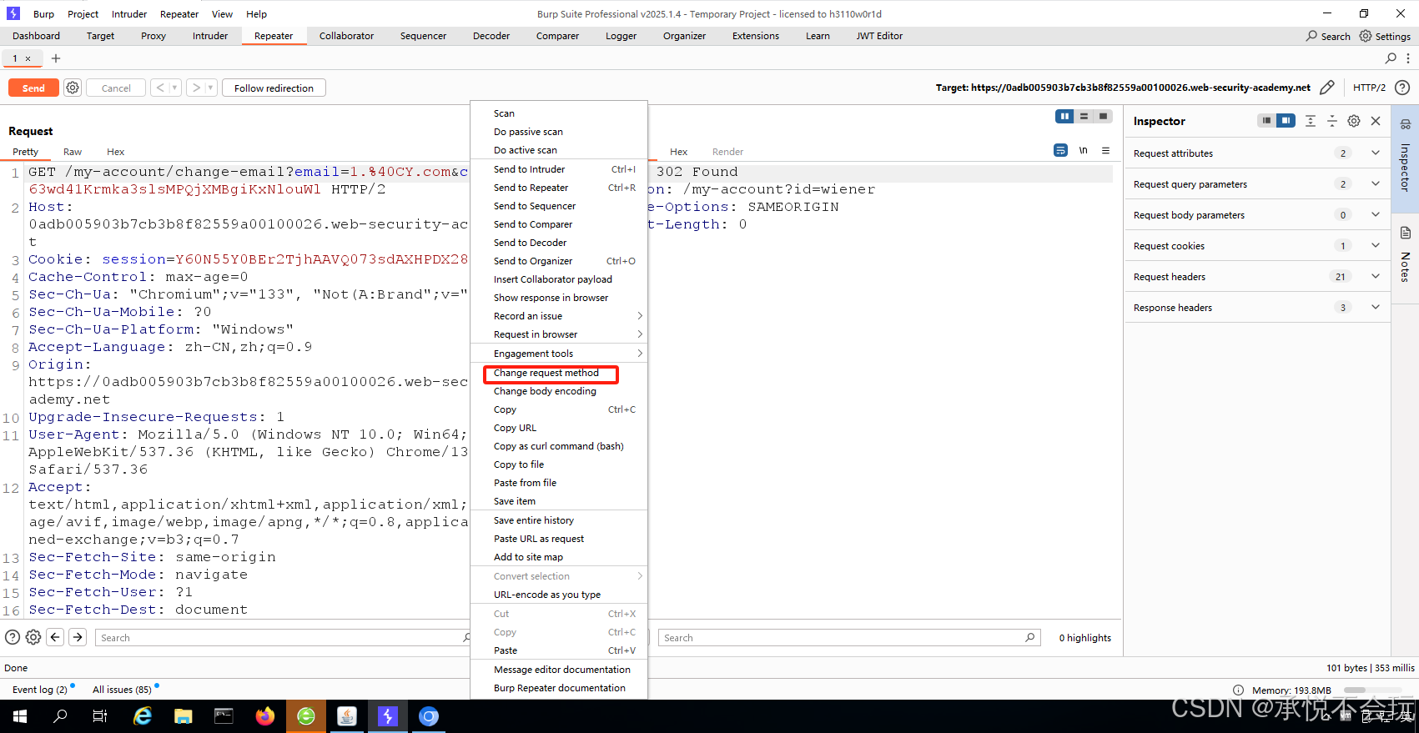Open All issues (85)
The height and width of the screenshot is (733, 1419).
(122, 690)
